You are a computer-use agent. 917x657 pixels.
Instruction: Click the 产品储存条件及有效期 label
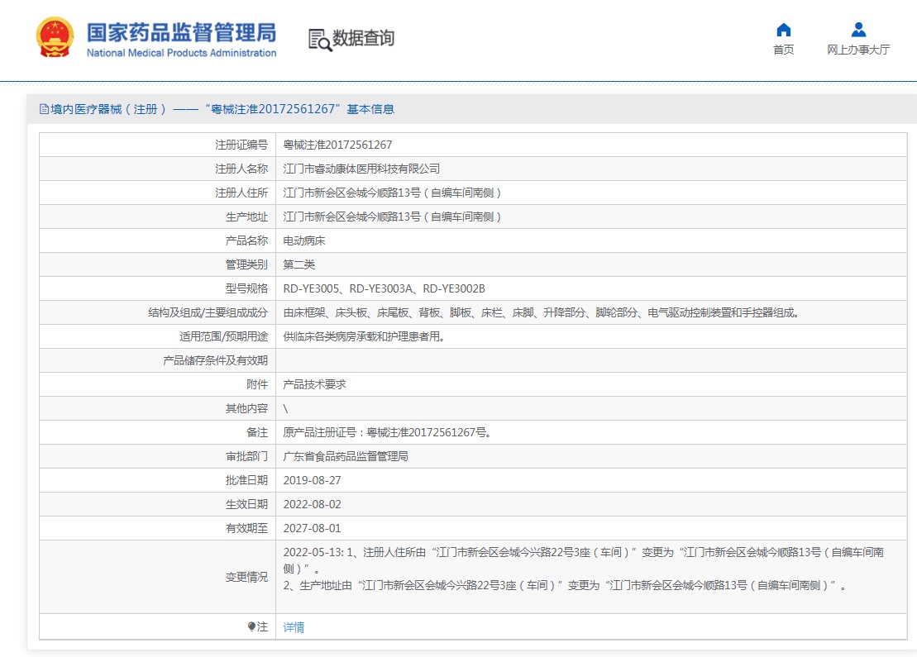point(215,360)
